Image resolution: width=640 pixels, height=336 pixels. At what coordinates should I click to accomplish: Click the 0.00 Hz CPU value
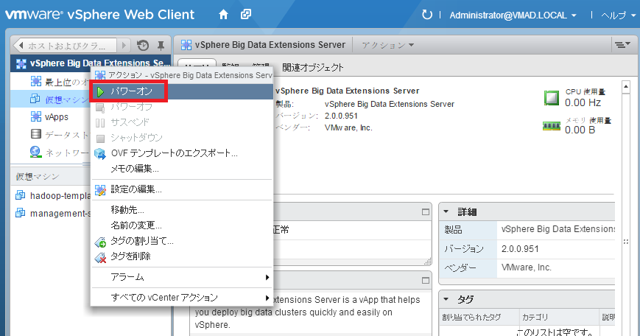(x=583, y=102)
